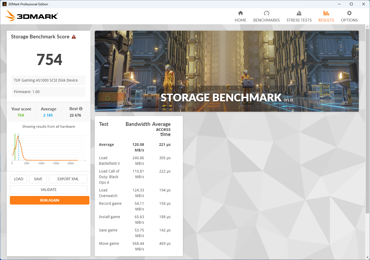
Task: Click the Home house icon
Action: pyautogui.click(x=241, y=13)
